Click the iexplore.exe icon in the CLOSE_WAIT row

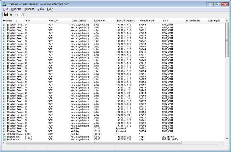(x=4, y=137)
